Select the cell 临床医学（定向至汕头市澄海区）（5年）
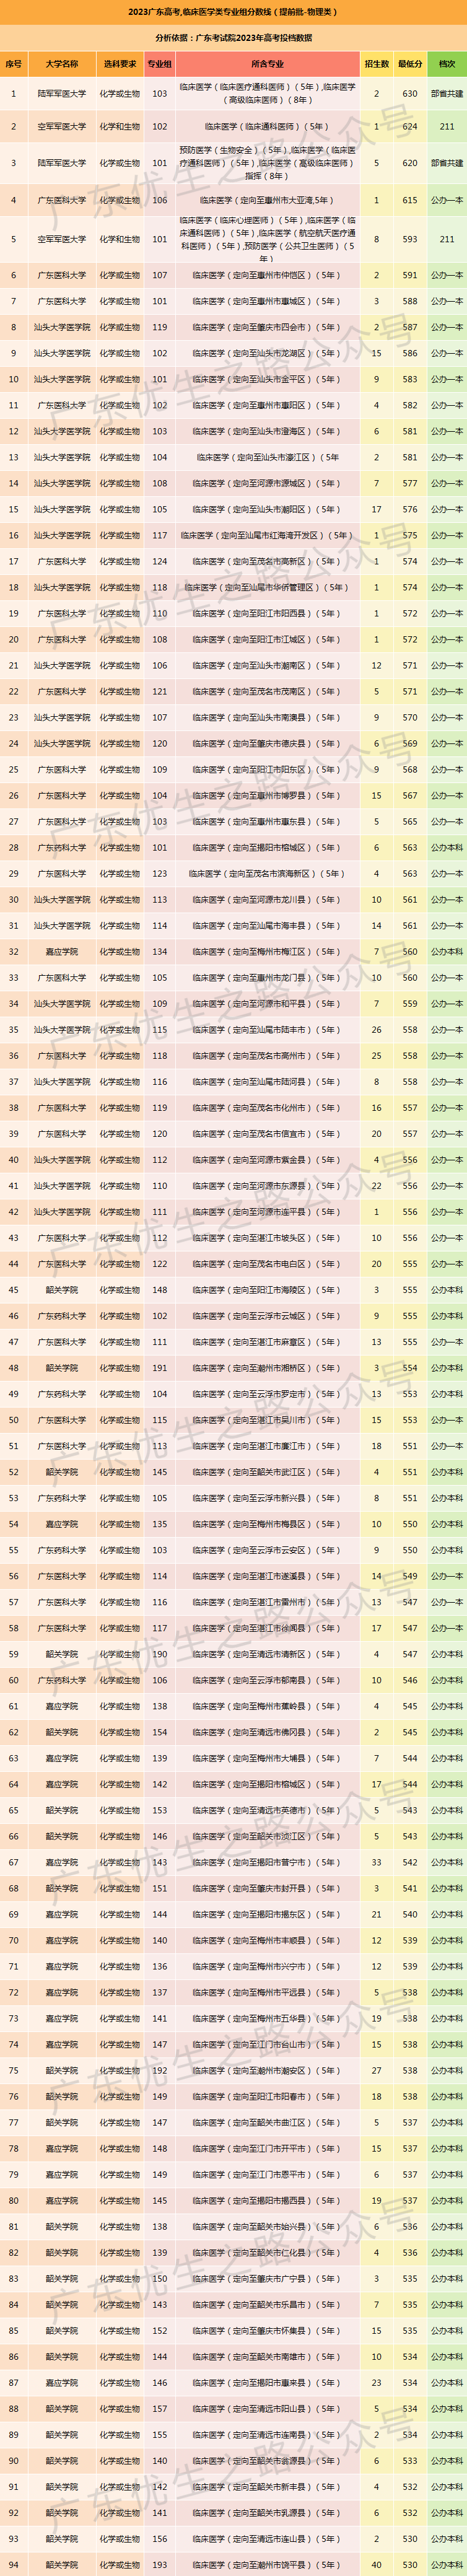467x2576 pixels. [267, 431]
